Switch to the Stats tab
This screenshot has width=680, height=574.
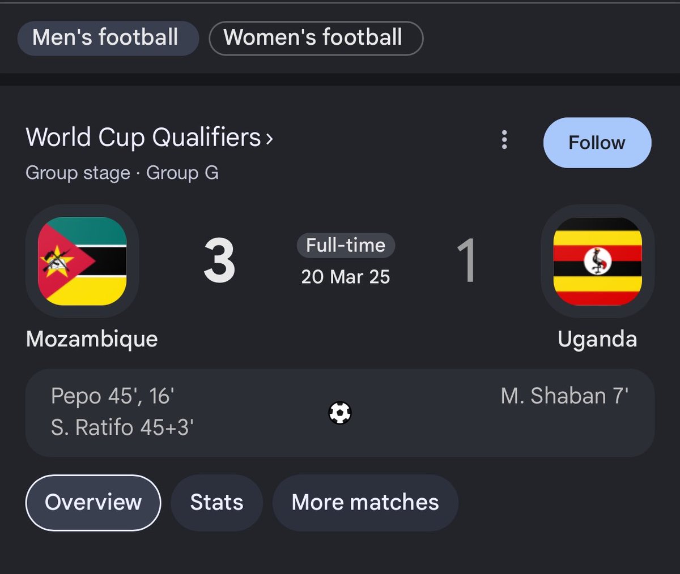216,503
